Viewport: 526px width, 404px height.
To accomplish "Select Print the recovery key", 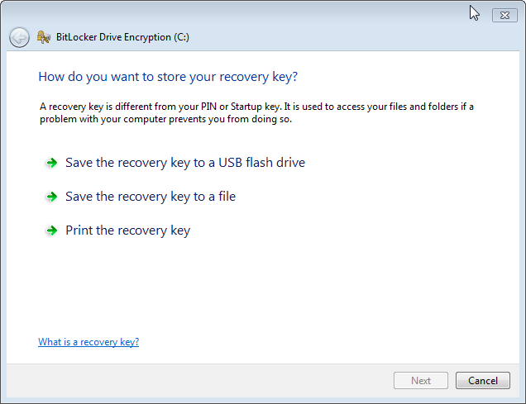I will (128, 231).
